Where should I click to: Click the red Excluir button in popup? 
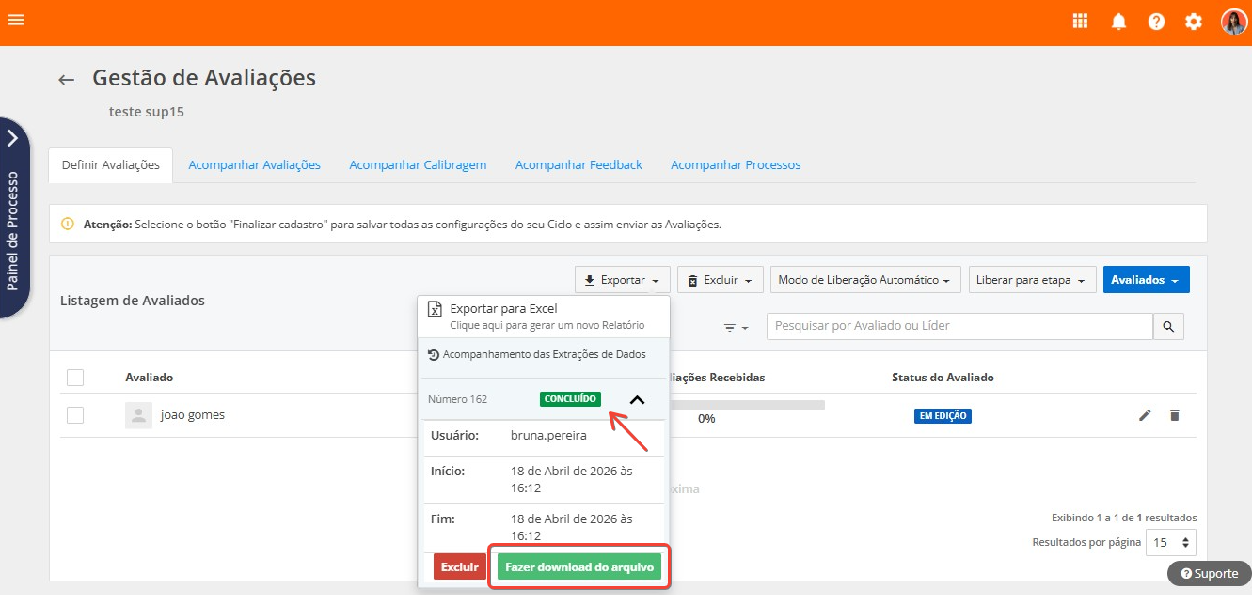pyautogui.click(x=459, y=567)
